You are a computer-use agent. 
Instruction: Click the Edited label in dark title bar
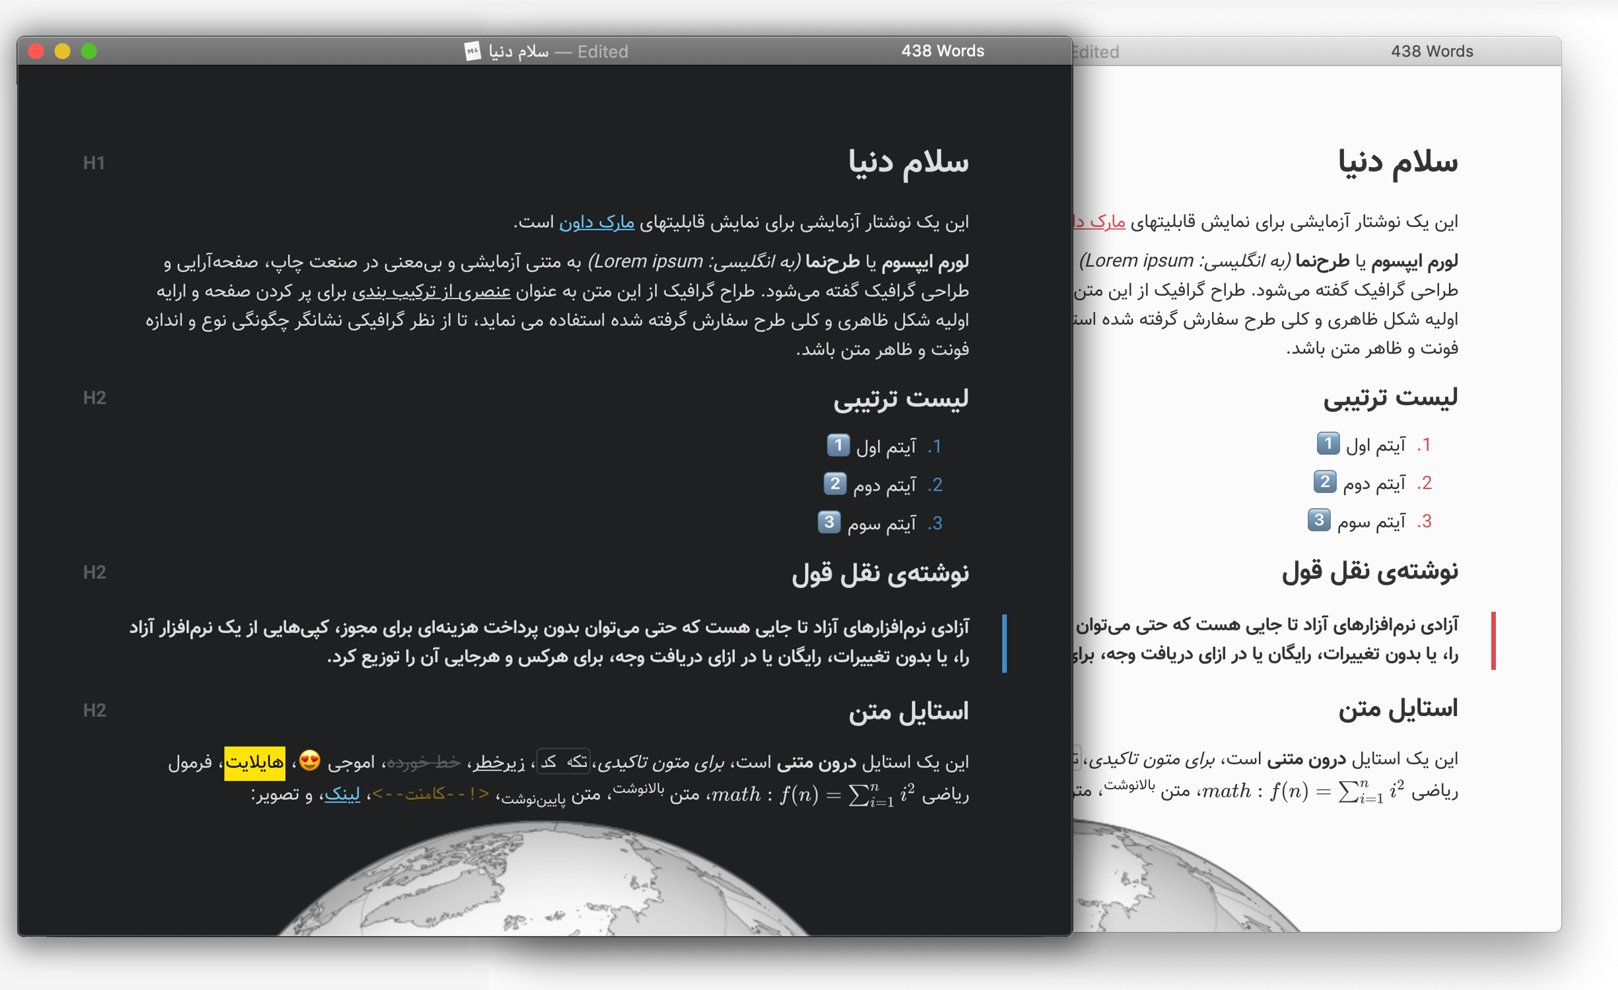(602, 51)
